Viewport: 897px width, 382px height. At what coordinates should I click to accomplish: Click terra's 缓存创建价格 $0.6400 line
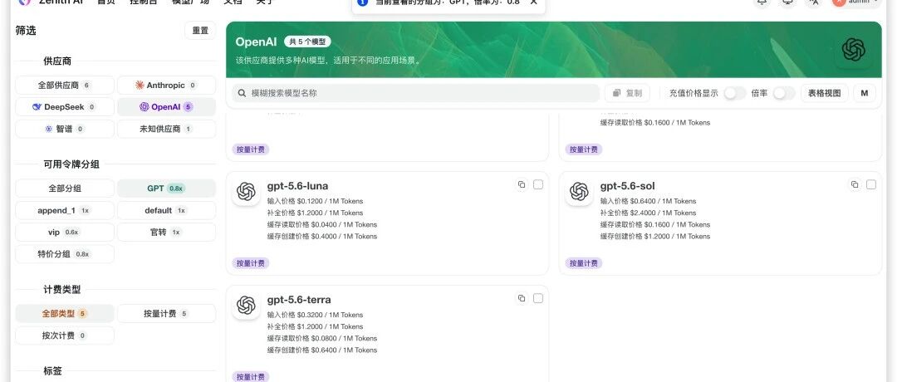pos(322,350)
